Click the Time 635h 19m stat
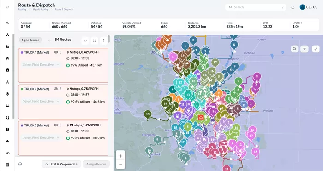 [x=234, y=25]
